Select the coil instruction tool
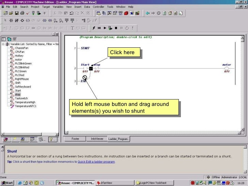This screenshot has height=186, width=248. [x=22, y=20]
